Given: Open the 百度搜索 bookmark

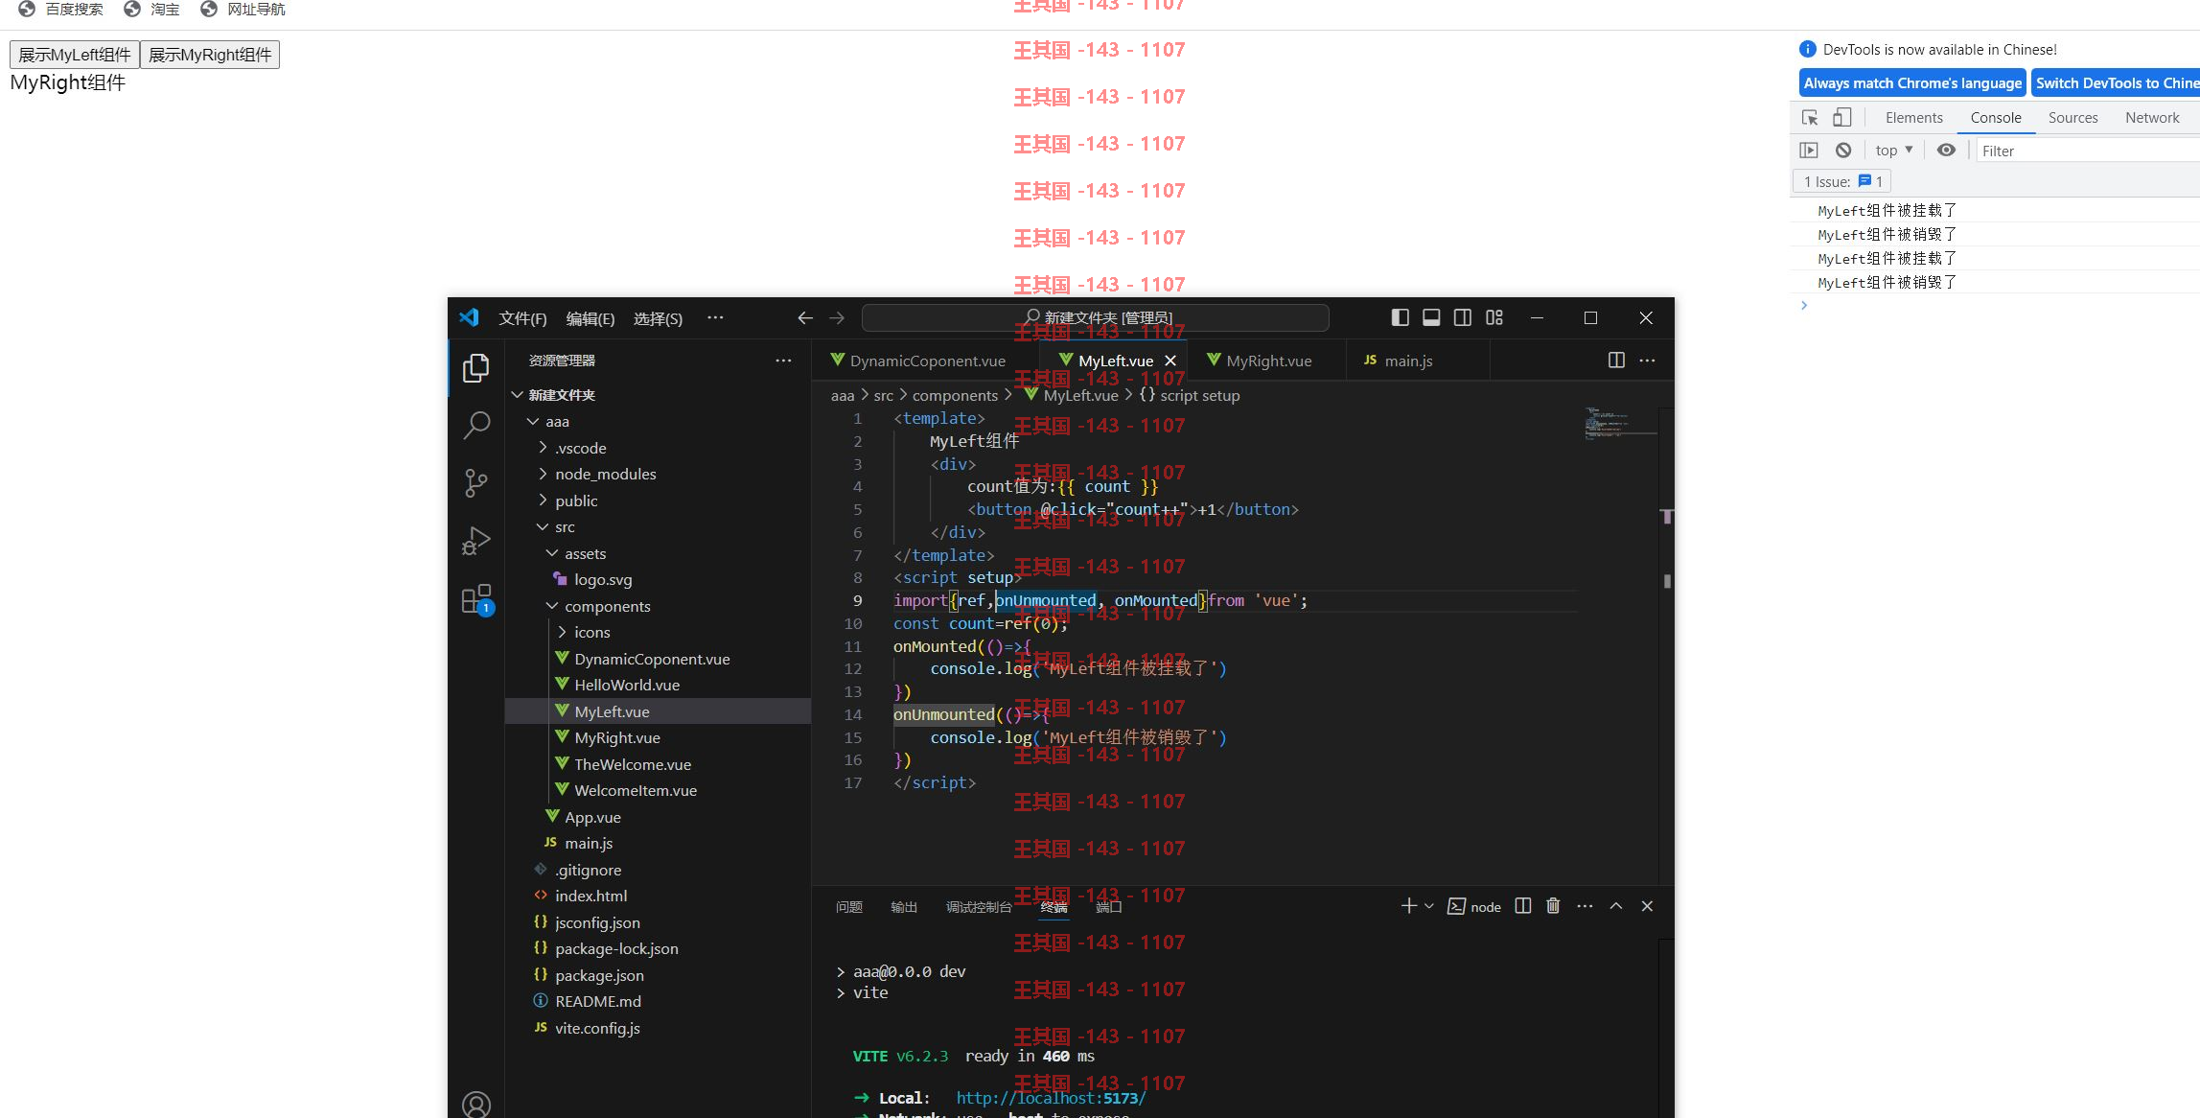Looking at the screenshot, I should click(x=61, y=9).
